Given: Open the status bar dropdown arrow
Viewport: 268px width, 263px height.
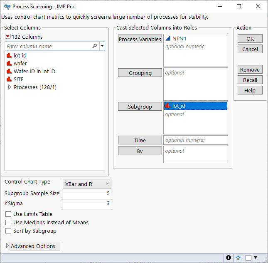Looking at the screenshot, I should click(256, 257).
